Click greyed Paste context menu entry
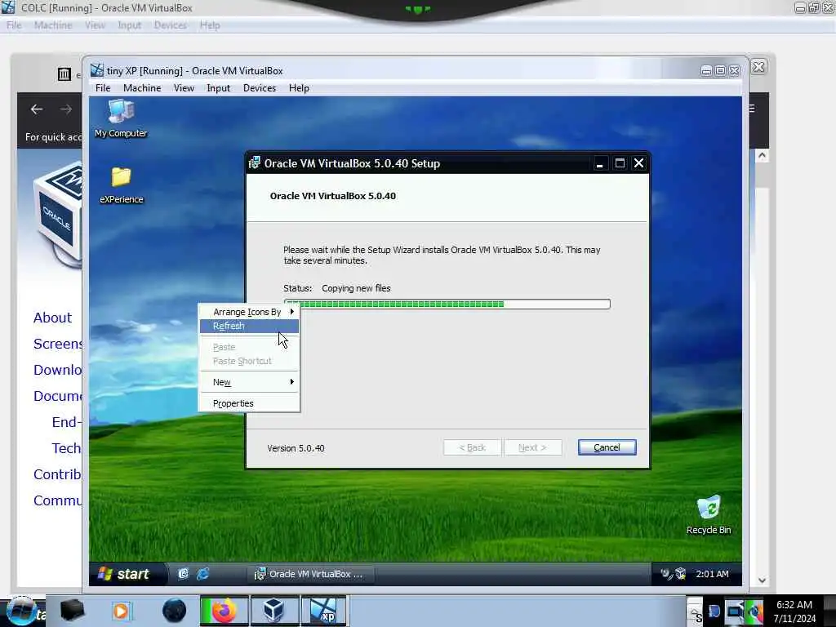836x627 pixels. (249, 347)
